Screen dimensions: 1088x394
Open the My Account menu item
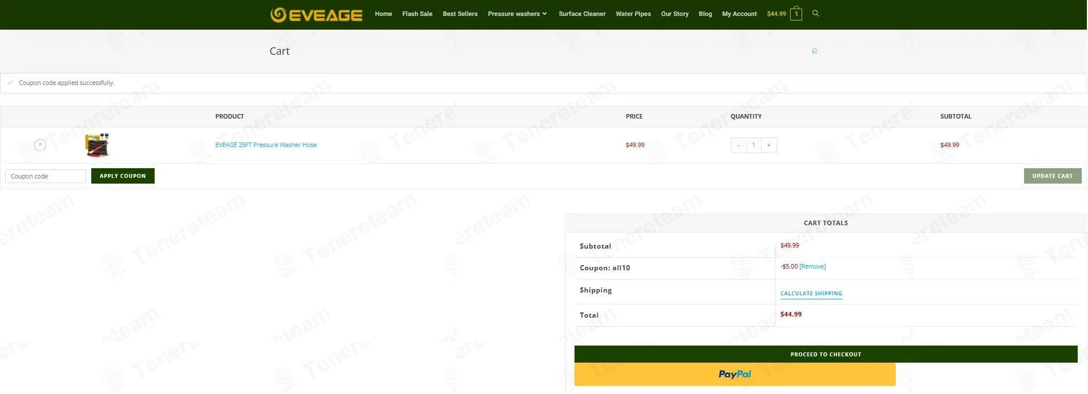pyautogui.click(x=739, y=14)
